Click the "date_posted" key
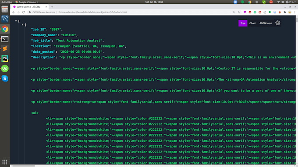This screenshot has width=298, height=167. pyautogui.click(x=43, y=51)
